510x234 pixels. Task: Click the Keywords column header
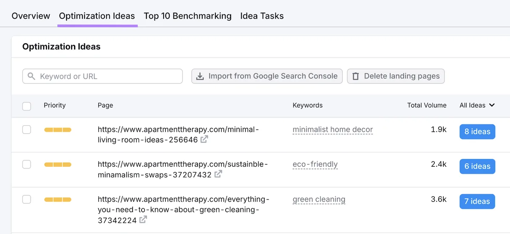pos(308,105)
